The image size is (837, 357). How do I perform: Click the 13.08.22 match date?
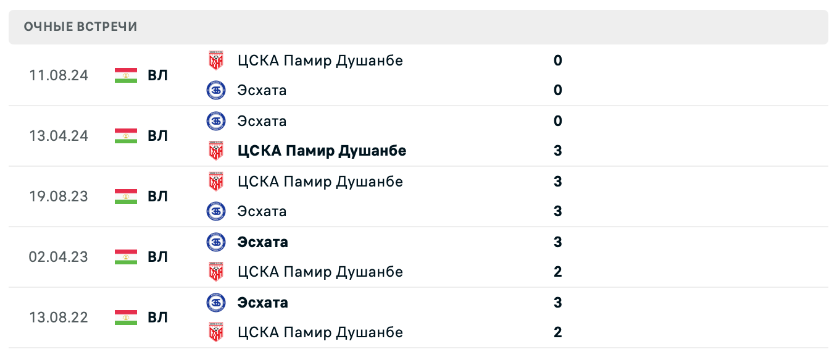pos(59,317)
